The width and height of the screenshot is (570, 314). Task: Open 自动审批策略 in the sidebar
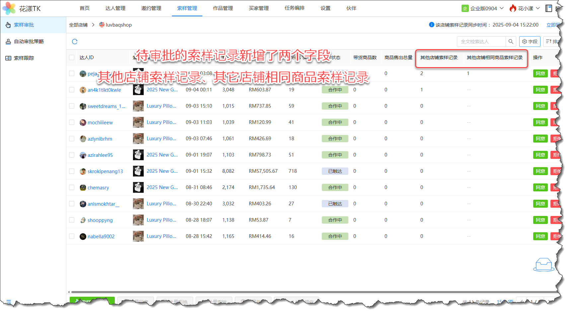click(x=29, y=42)
